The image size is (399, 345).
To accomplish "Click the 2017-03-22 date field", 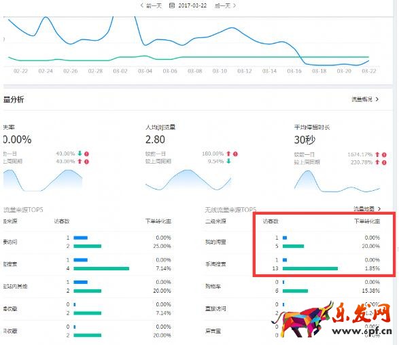I will [192, 5].
